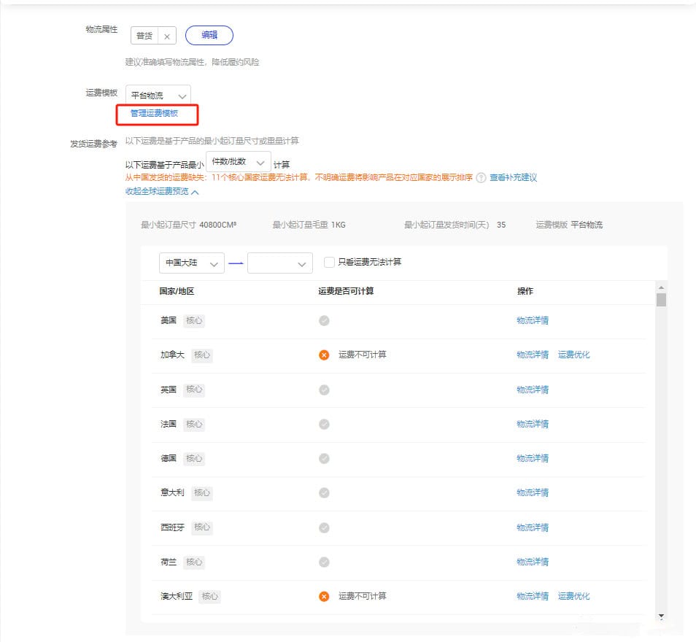Click 运费优化 for 加拿大
Screen dimensions: 696x642
[x=573, y=355]
